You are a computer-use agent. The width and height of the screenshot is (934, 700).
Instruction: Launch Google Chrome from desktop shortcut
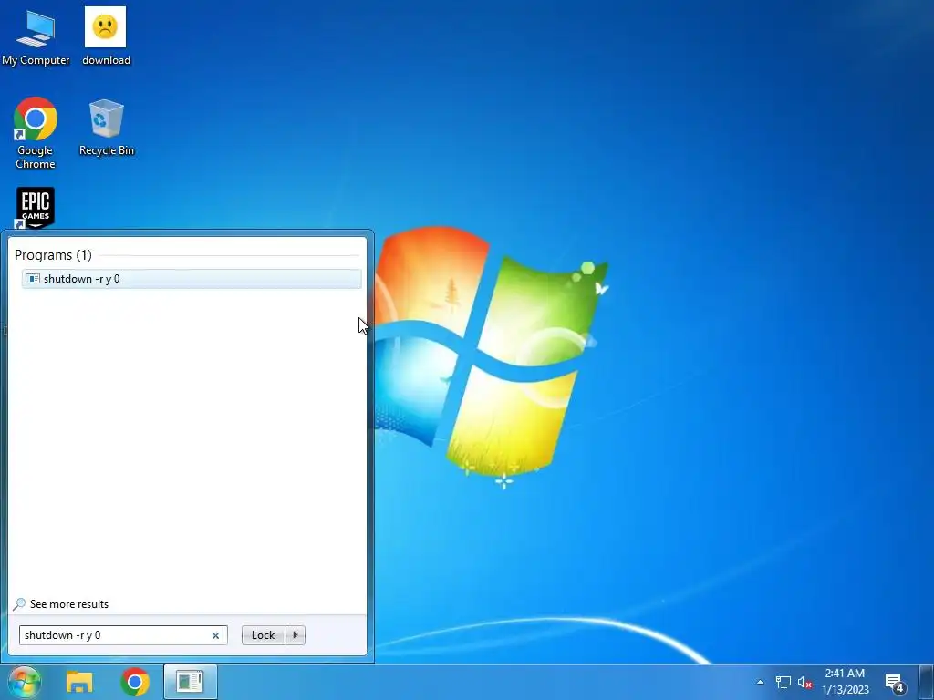36,133
